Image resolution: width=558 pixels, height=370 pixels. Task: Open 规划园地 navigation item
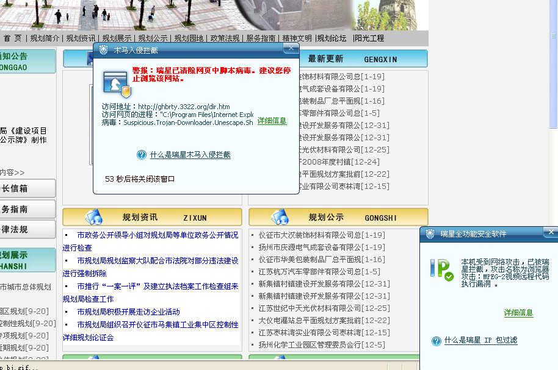tap(189, 38)
